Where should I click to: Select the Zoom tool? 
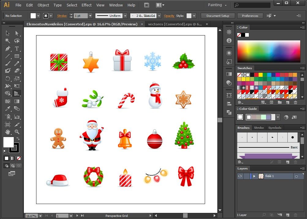point(17,132)
